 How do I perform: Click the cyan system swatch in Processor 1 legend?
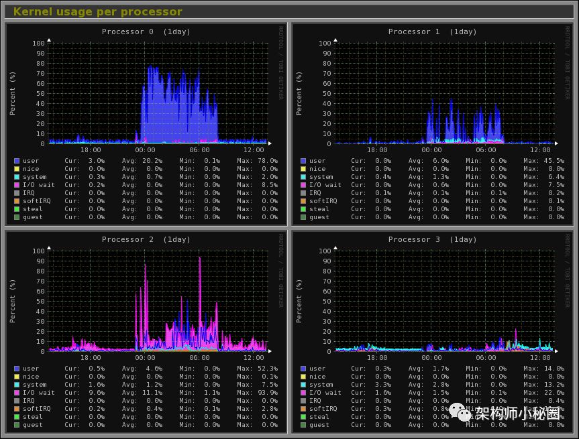(303, 177)
